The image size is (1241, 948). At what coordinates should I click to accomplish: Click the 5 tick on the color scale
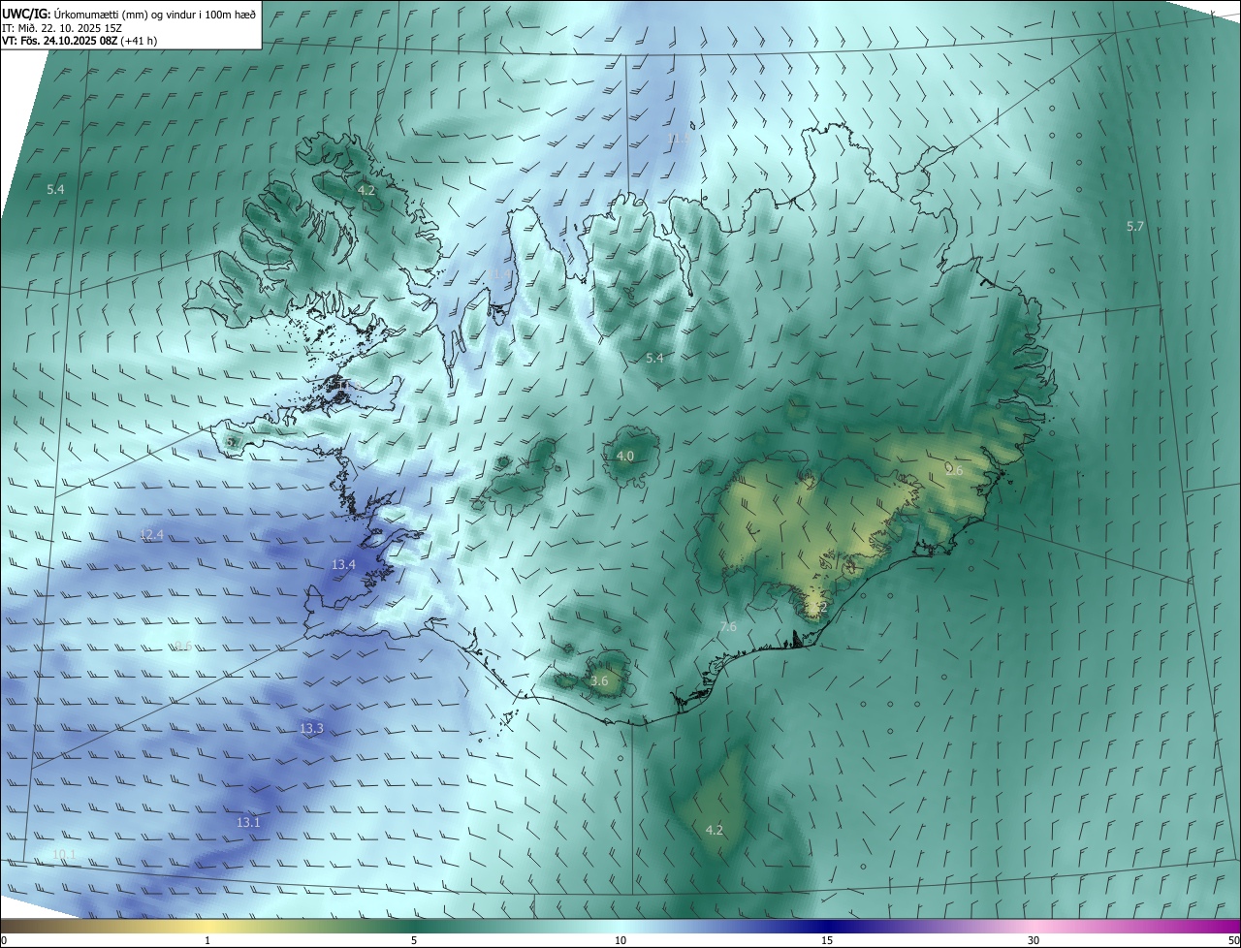click(414, 941)
